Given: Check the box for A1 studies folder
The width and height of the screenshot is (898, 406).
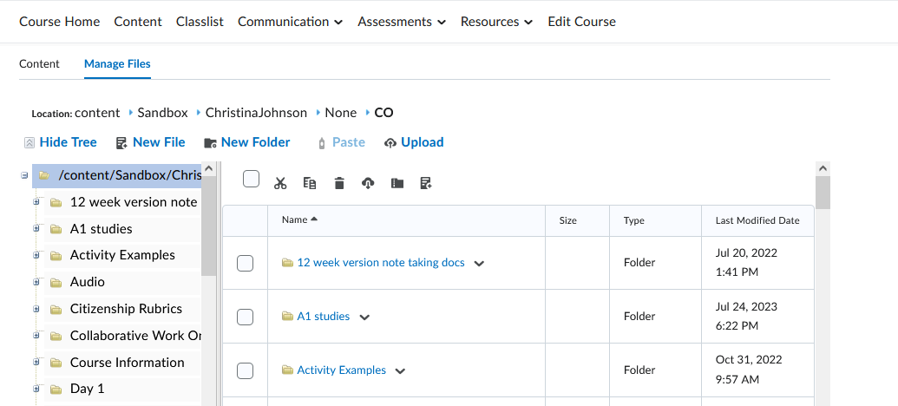Looking at the screenshot, I should pyautogui.click(x=245, y=317).
